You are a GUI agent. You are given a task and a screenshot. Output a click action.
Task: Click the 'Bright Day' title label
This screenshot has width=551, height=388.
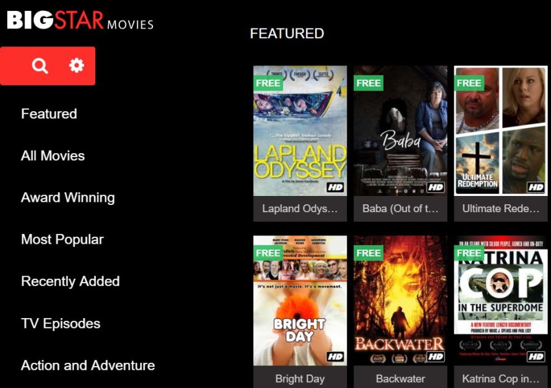tap(300, 378)
